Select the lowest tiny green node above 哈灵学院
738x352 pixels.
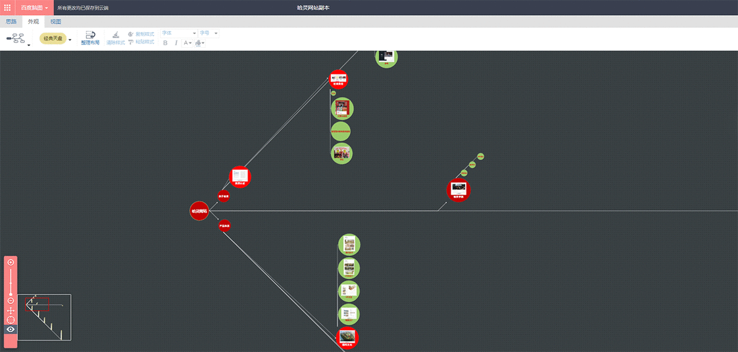(464, 173)
